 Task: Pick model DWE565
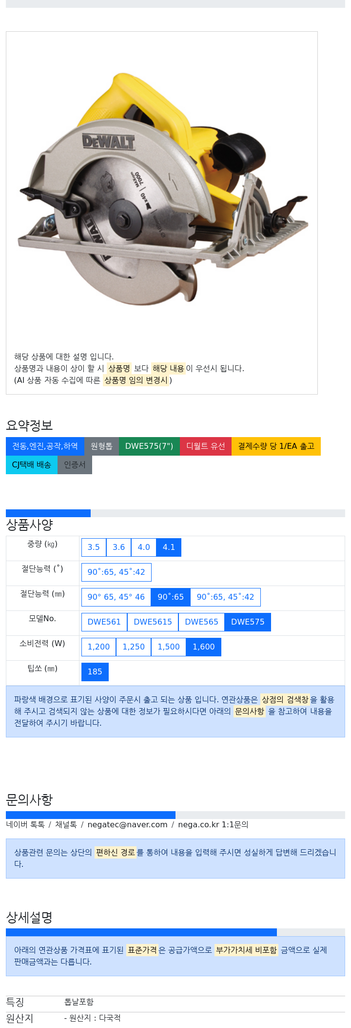[x=201, y=622]
